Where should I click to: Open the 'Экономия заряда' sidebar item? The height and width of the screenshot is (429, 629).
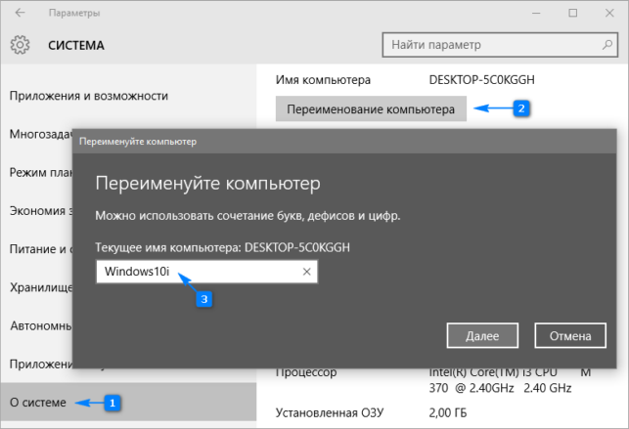[x=41, y=211]
